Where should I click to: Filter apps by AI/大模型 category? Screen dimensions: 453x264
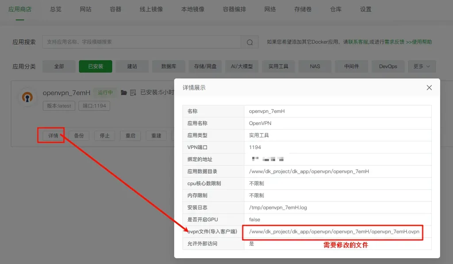point(242,66)
